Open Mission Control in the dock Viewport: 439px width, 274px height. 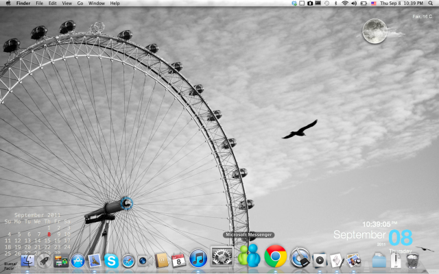coord(61,261)
